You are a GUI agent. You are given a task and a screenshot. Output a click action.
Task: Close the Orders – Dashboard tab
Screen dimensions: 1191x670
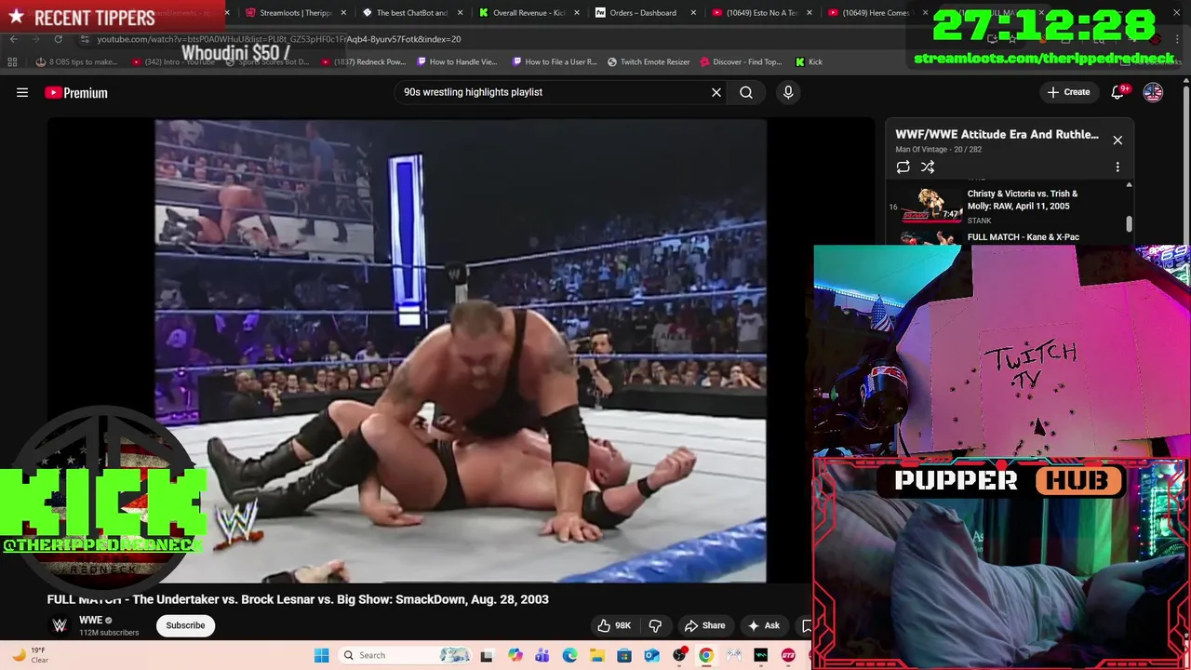click(693, 13)
